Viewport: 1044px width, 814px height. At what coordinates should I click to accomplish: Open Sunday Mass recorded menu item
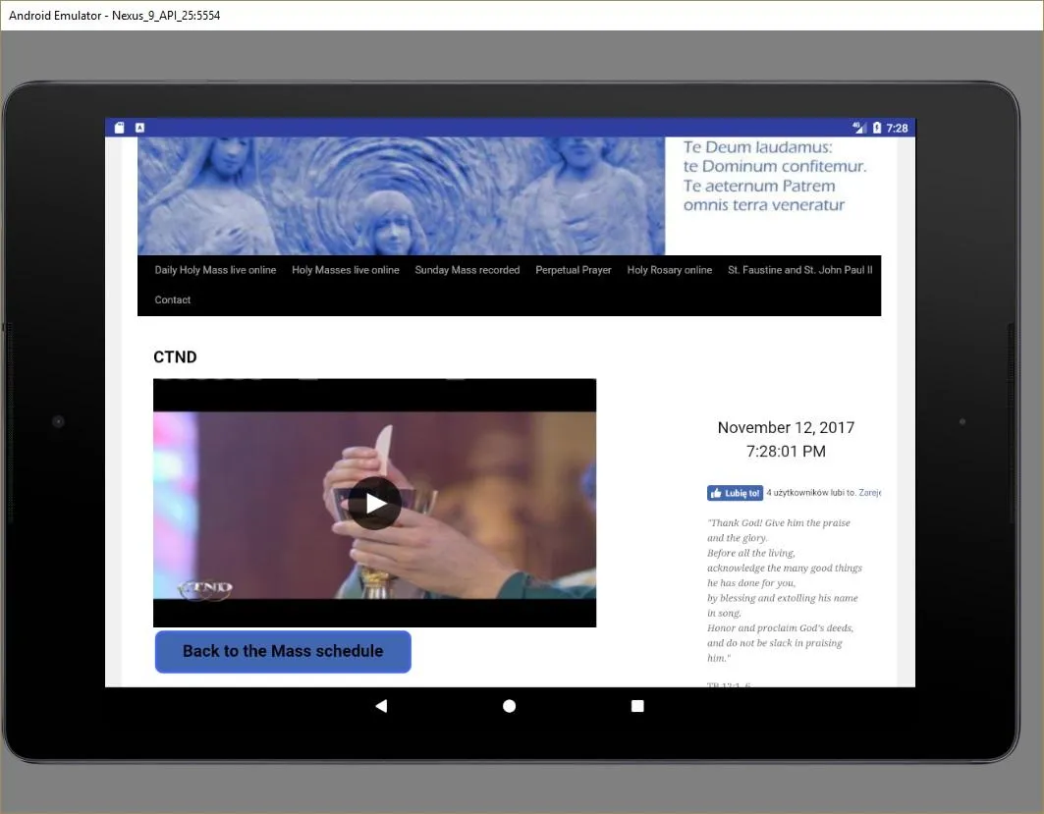click(x=467, y=270)
